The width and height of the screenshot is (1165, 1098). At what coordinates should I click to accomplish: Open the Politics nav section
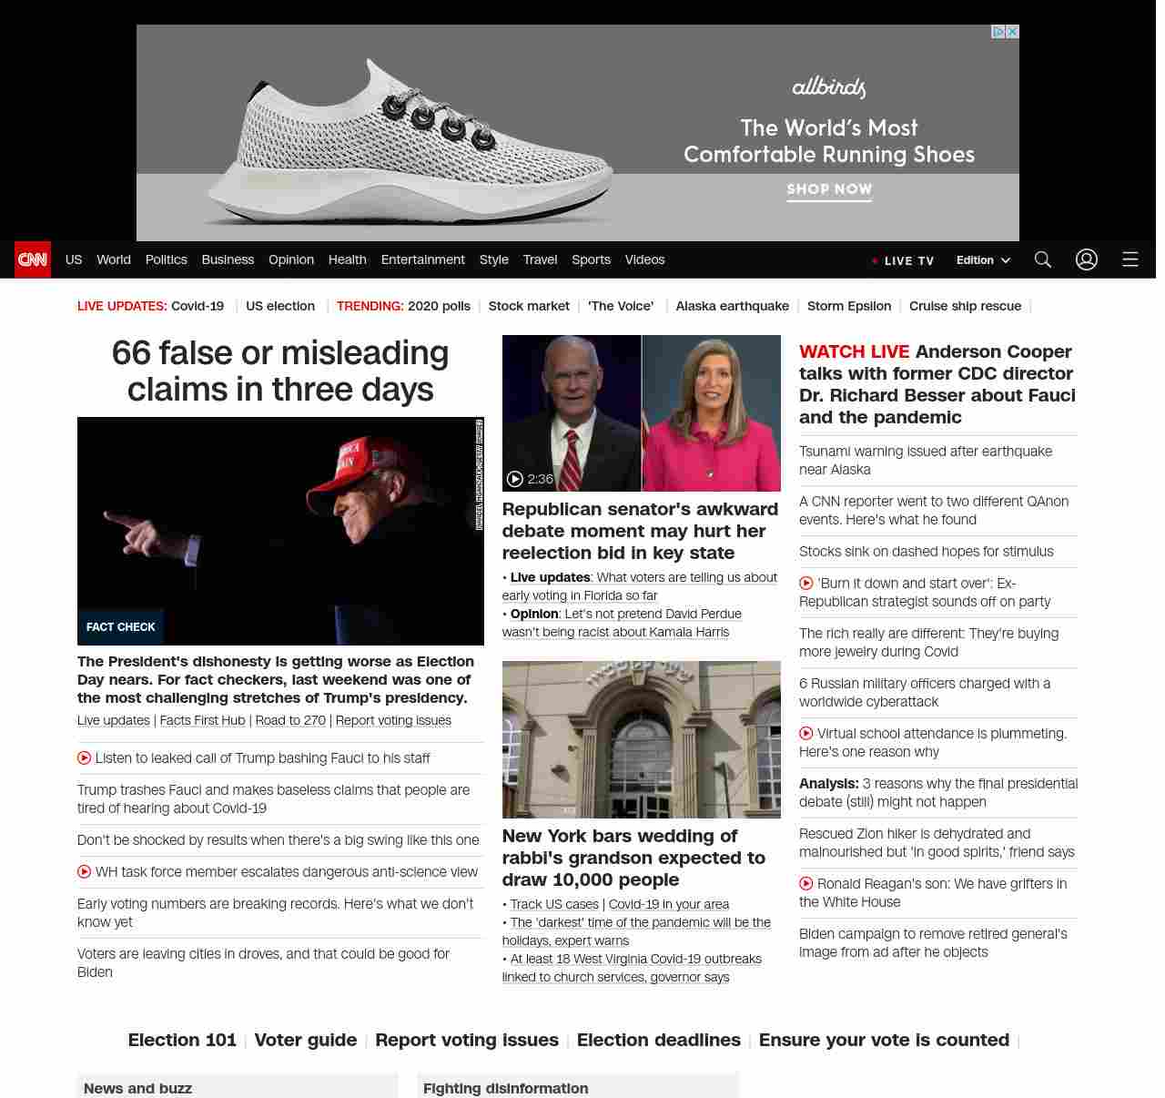click(x=166, y=259)
